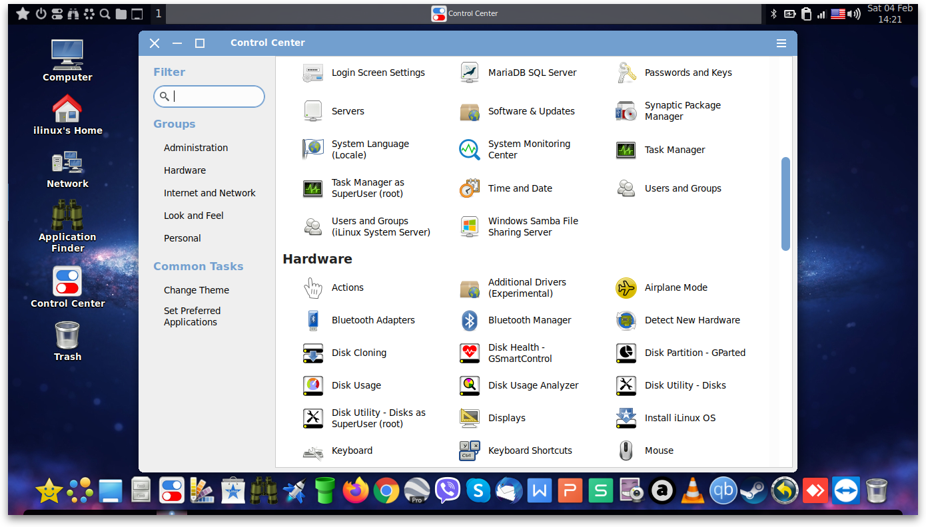This screenshot has height=527, width=926.
Task: Open Trash on the desktop
Action: tap(67, 341)
